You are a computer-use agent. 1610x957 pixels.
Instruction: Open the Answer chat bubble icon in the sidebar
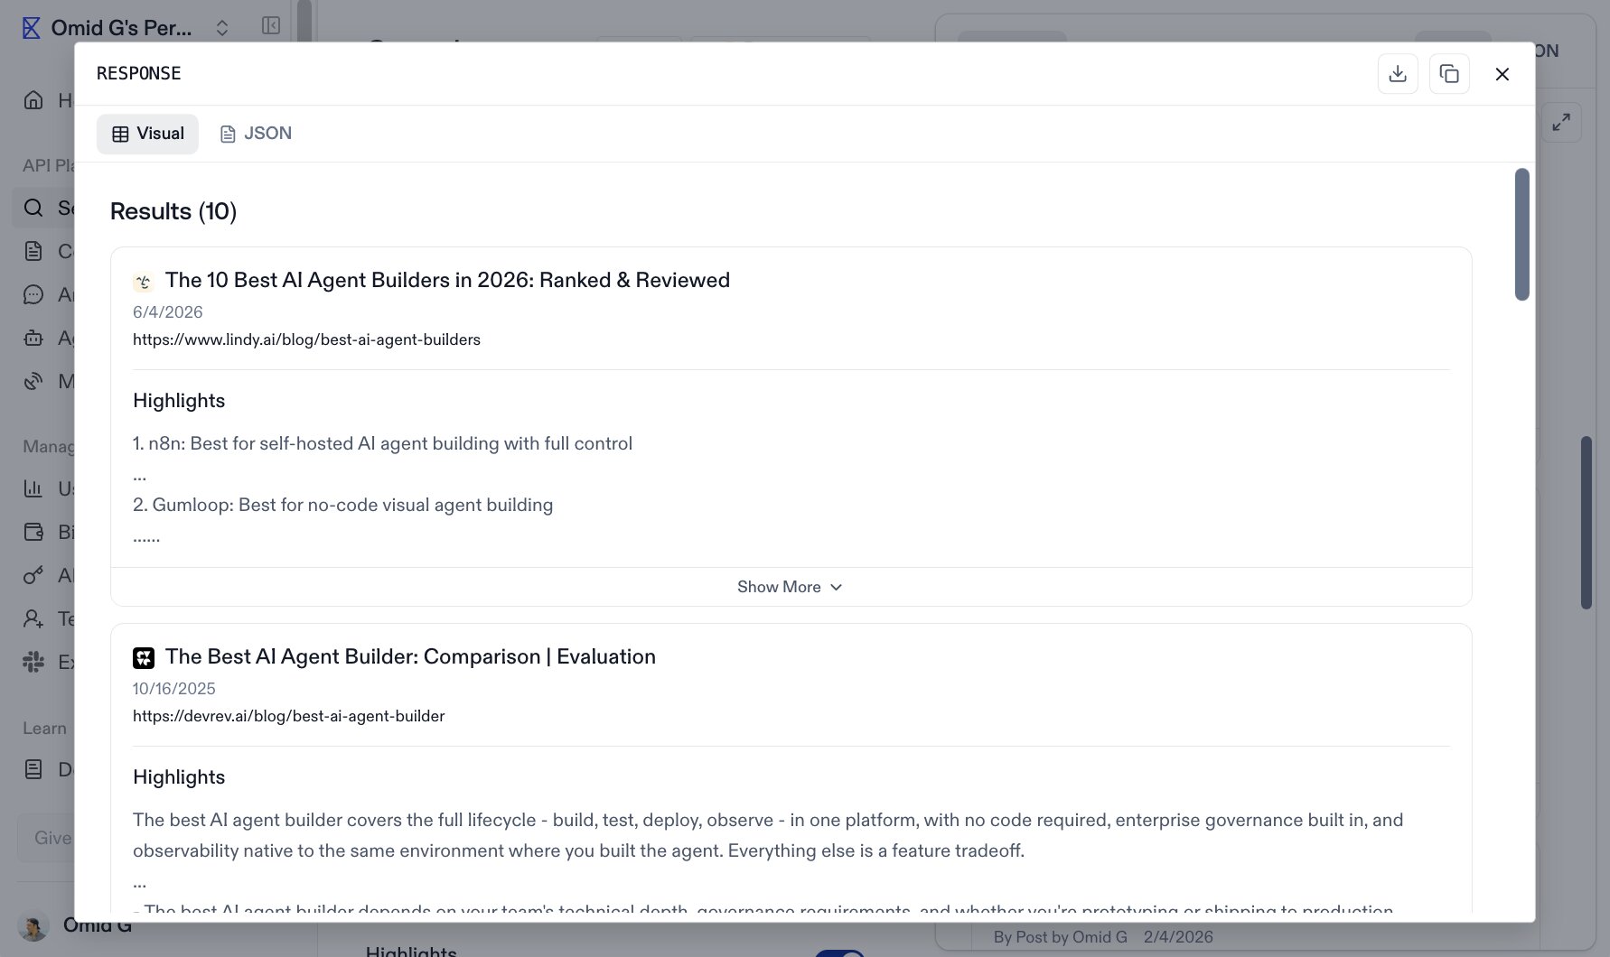pyautogui.click(x=33, y=294)
